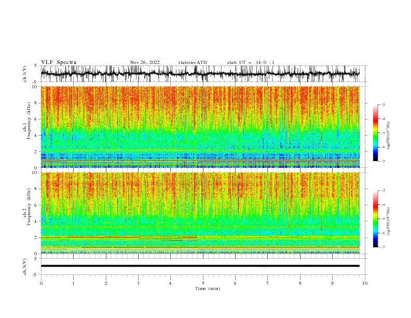Screen dimensions: 411x318
Task: Click the '10' tick on the time axis
Action: click(x=365, y=283)
